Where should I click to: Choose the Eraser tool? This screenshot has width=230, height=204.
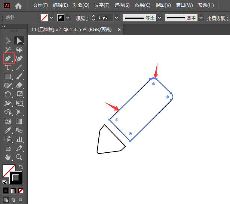coord(19,85)
